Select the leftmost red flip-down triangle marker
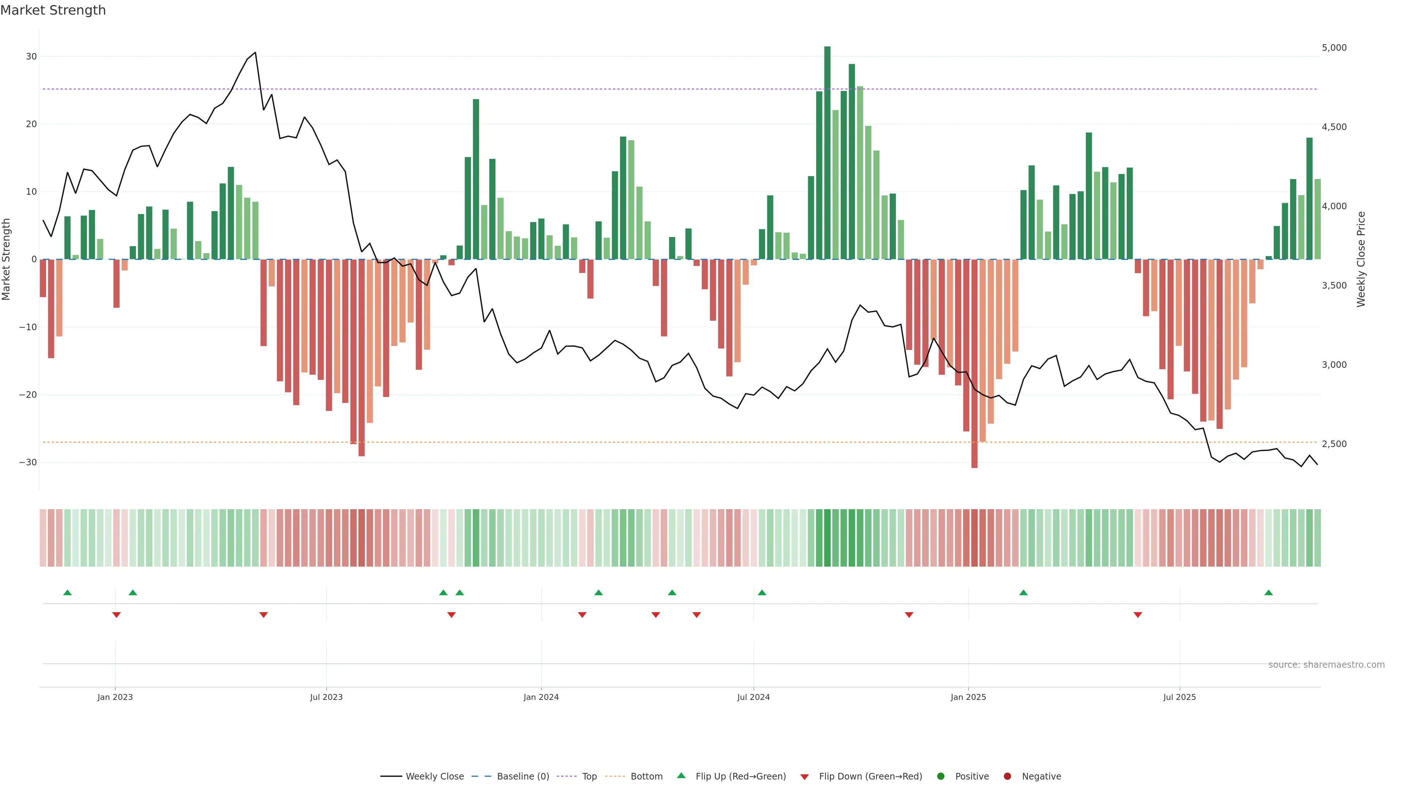Screen dimensions: 1403x789 (117, 615)
